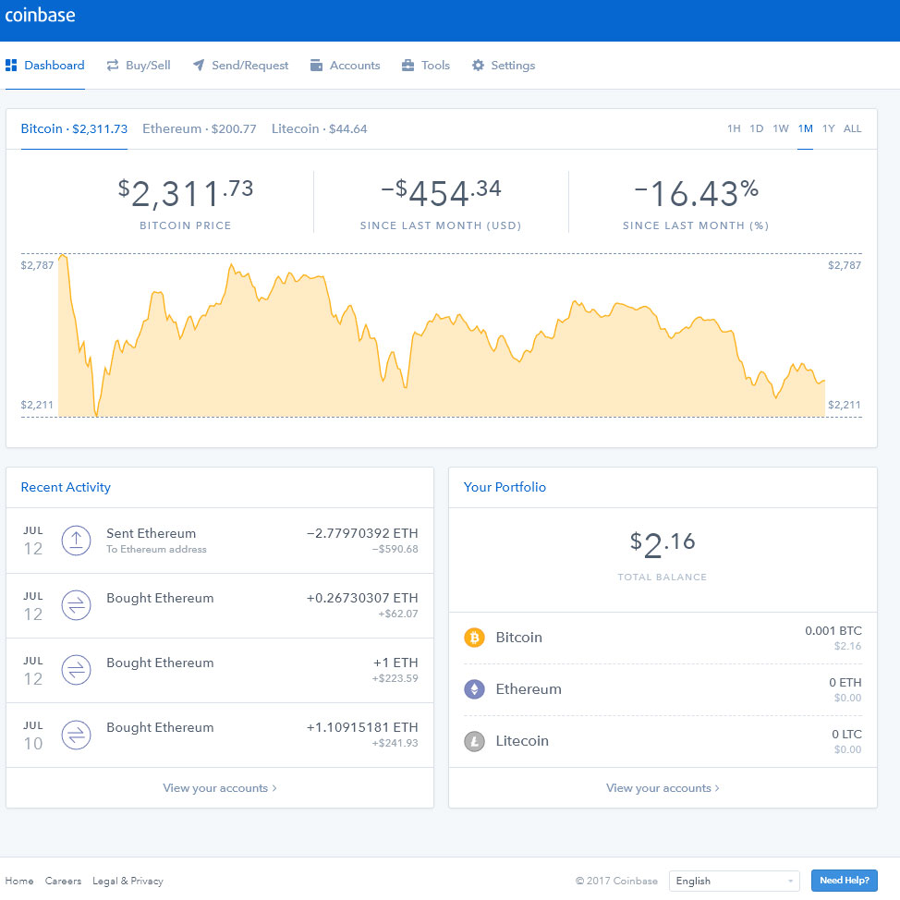Screen dimensions: 900x900
Task: Click the Your Portfolio heading
Action: 505,487
